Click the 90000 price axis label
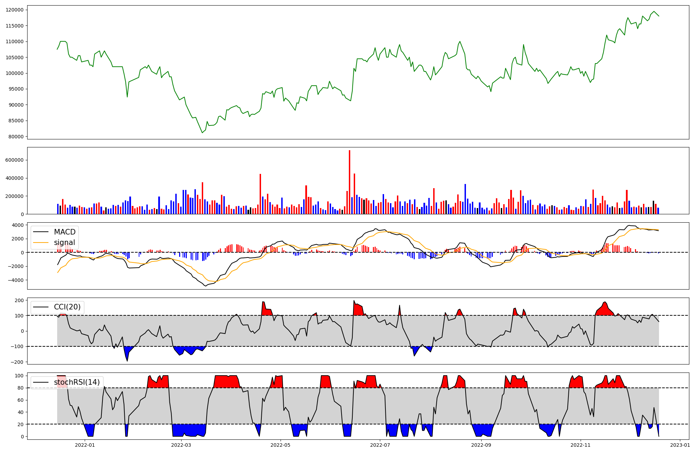 pyautogui.click(x=16, y=105)
